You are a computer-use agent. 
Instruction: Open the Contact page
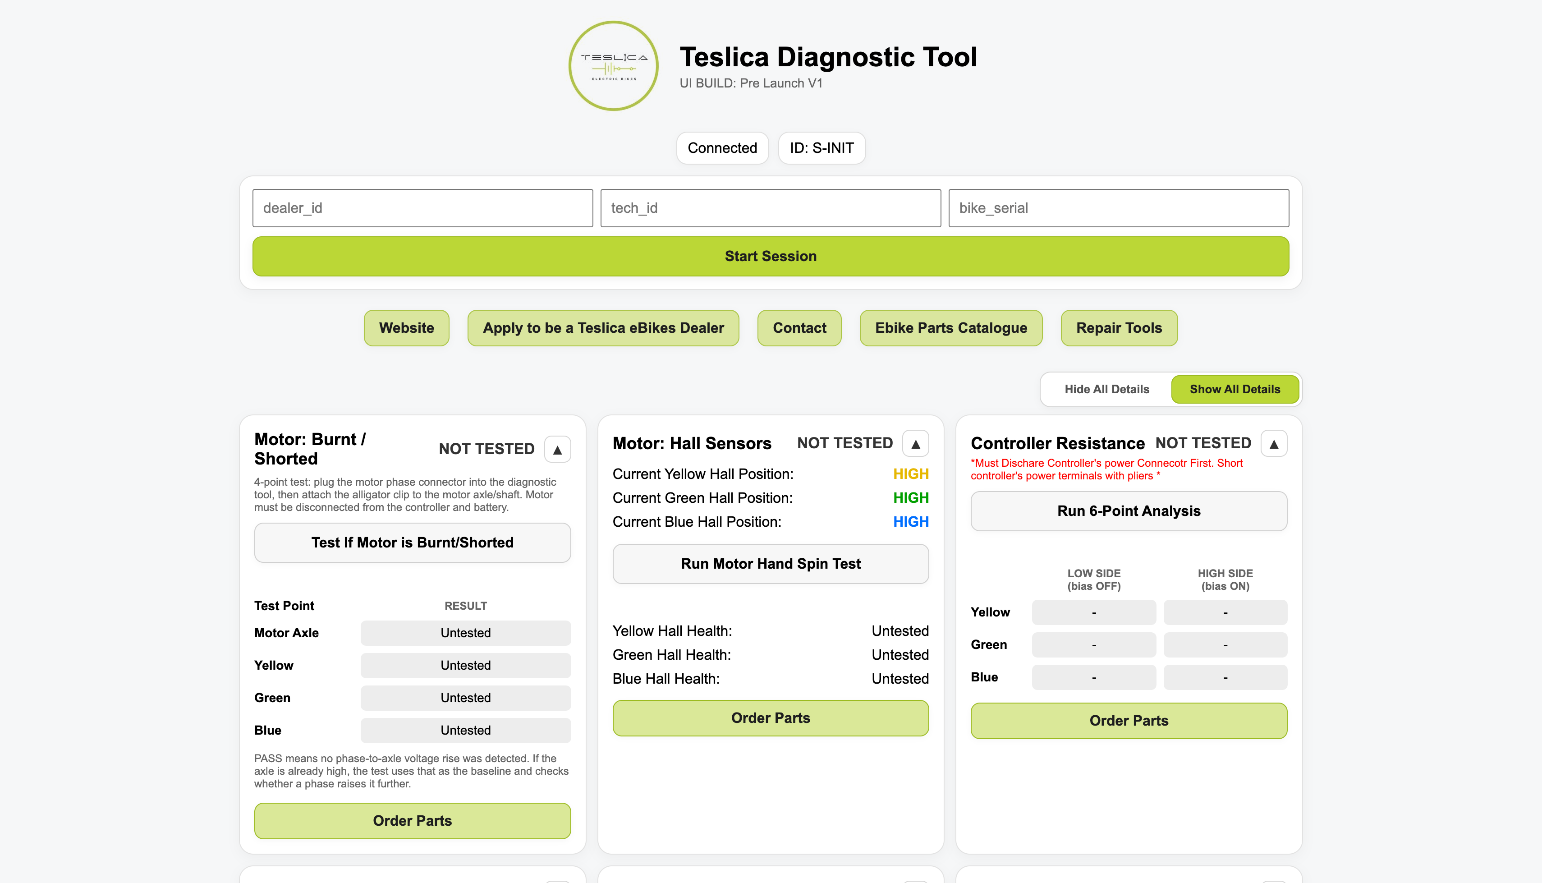(799, 328)
